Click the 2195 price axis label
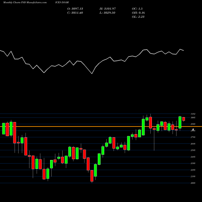This screenshot has width=202, height=202. 193,176
